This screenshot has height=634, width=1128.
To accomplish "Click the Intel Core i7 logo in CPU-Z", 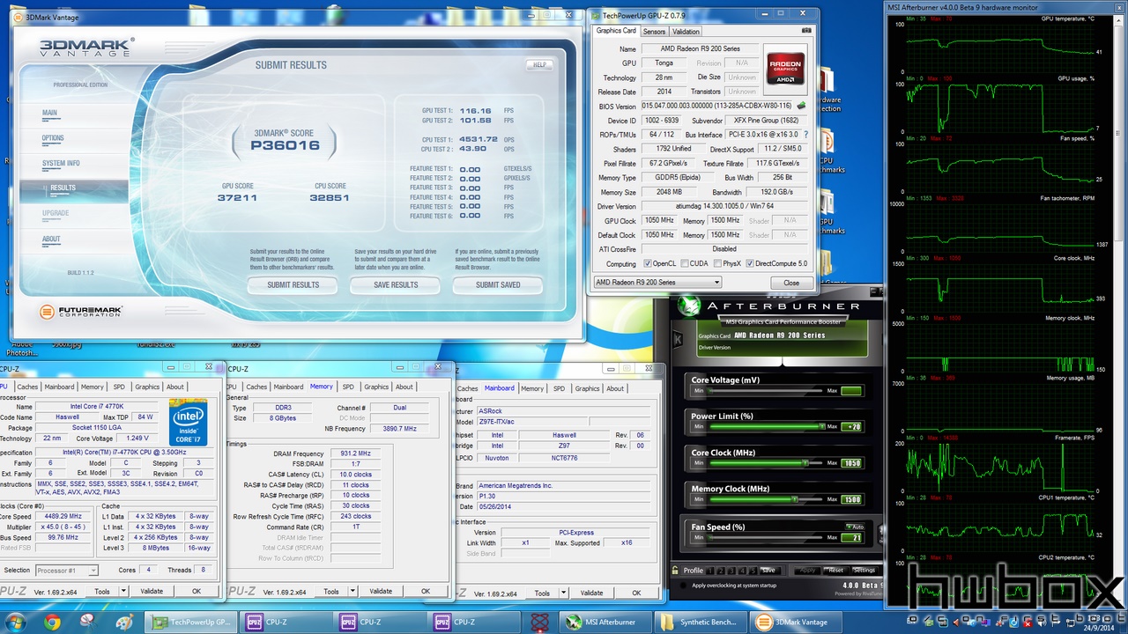I will click(189, 422).
